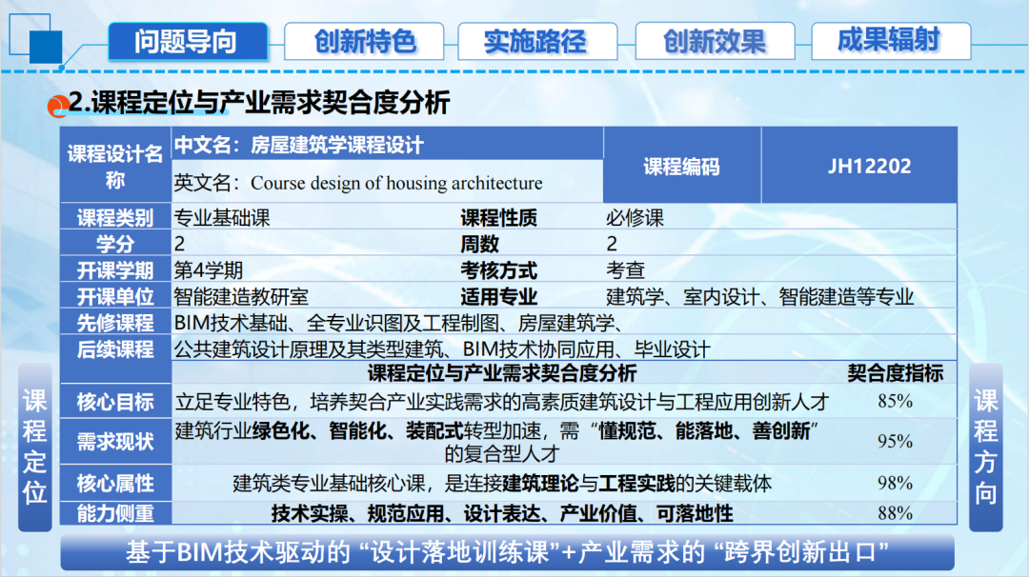Select 建筑学、室内设计、智能建造等专业 text

click(x=760, y=296)
